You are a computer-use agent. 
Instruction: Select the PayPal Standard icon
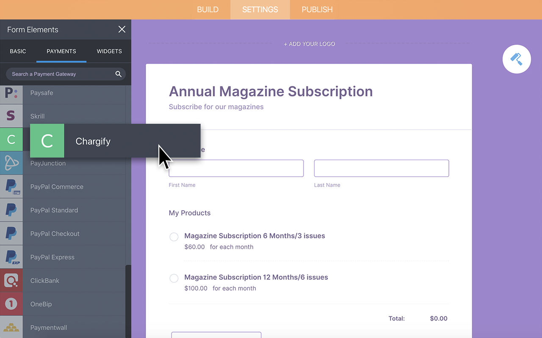(11, 210)
